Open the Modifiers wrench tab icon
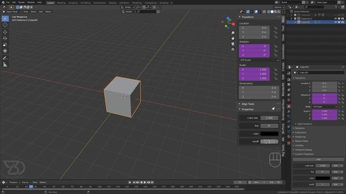The height and width of the screenshot is (194, 346). pos(289,112)
